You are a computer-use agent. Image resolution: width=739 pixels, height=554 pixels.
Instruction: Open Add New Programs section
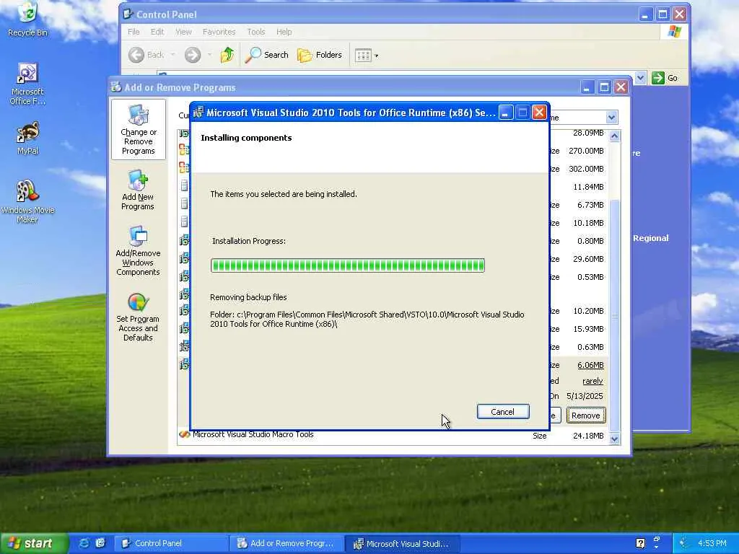pyautogui.click(x=138, y=190)
